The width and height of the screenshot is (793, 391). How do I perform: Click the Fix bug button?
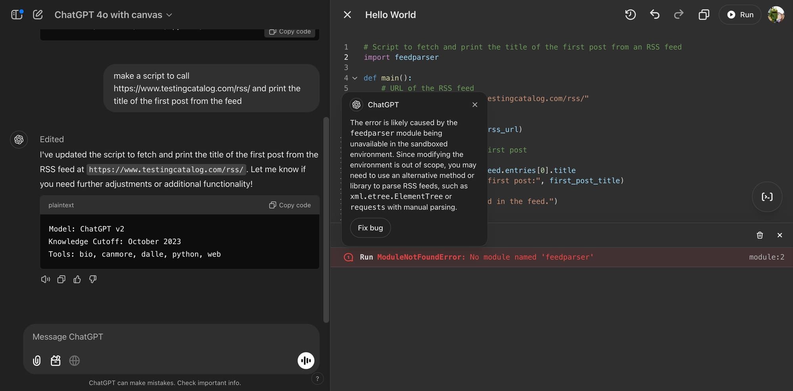point(370,228)
